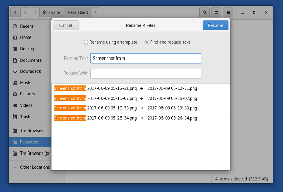Go back with the left arrow button
The height and width of the screenshot is (192, 283).
click(15, 12)
